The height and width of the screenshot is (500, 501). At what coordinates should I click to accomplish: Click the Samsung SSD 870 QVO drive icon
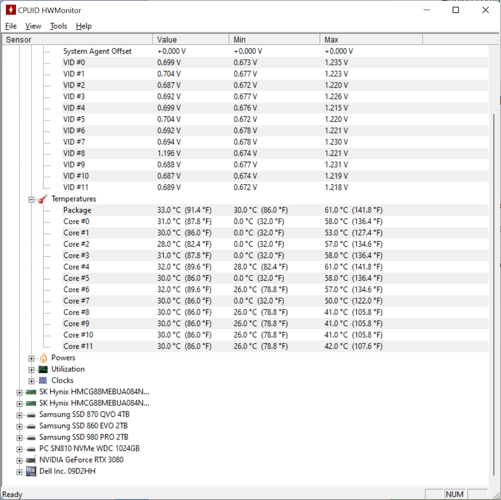coord(31,415)
